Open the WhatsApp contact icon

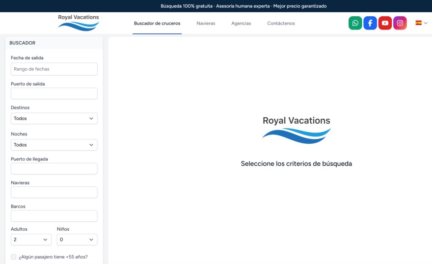355,23
